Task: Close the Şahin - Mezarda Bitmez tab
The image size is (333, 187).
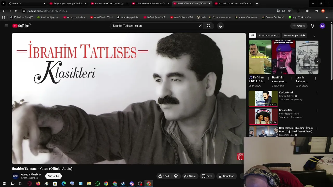Action: pyautogui.click(x=168, y=3)
